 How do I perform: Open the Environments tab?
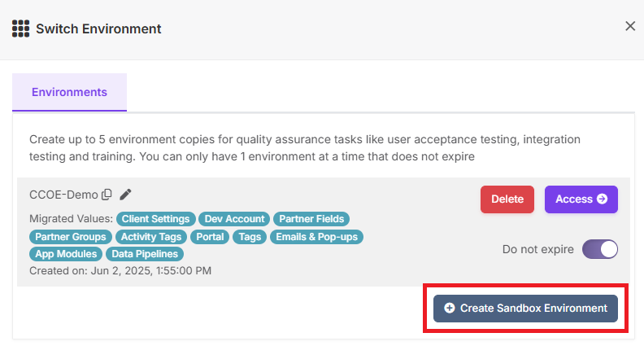69,92
